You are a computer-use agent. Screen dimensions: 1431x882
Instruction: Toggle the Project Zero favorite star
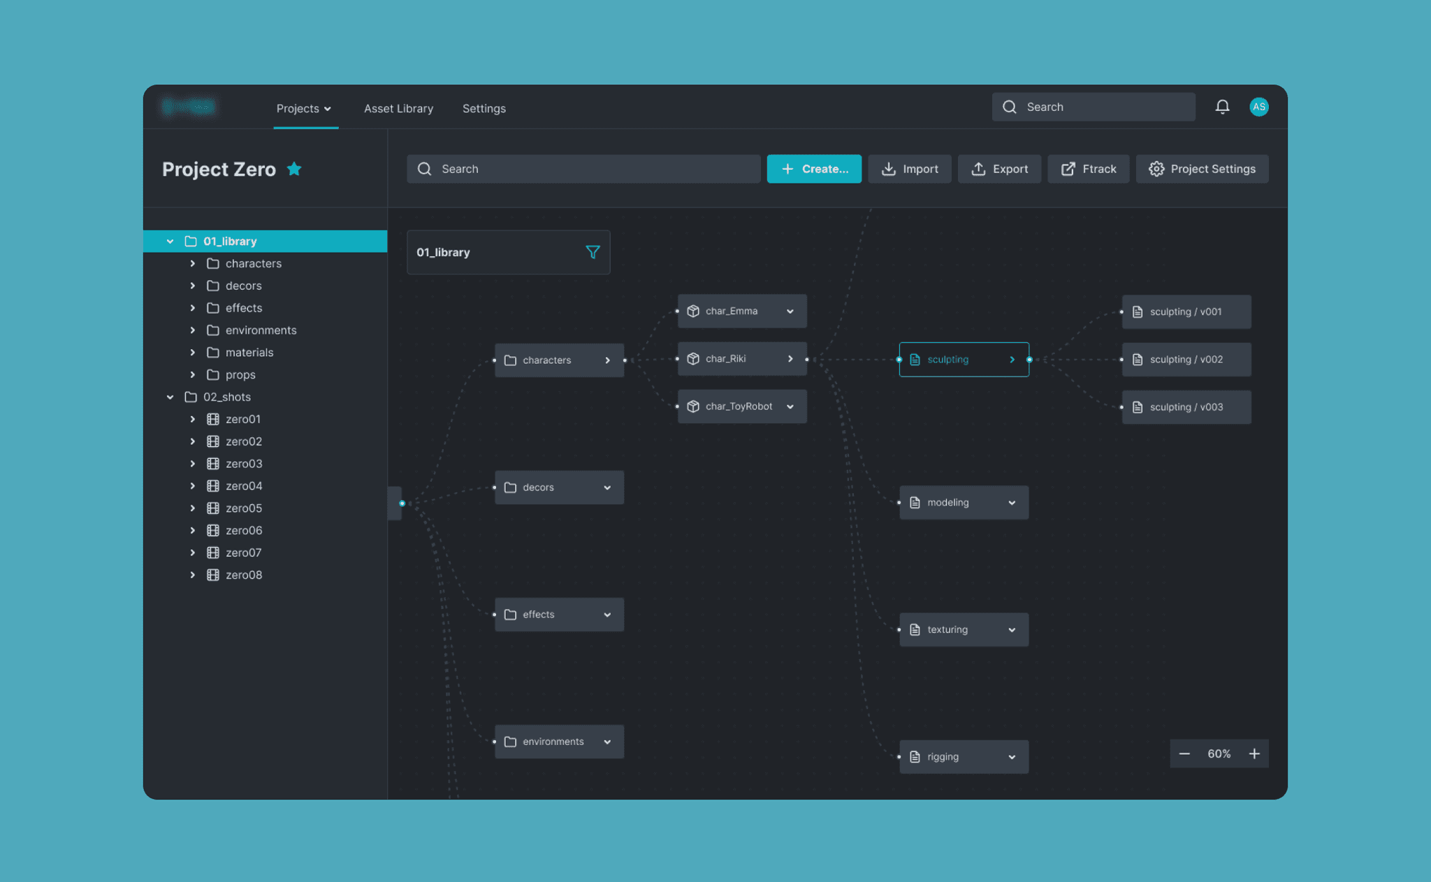(x=294, y=169)
